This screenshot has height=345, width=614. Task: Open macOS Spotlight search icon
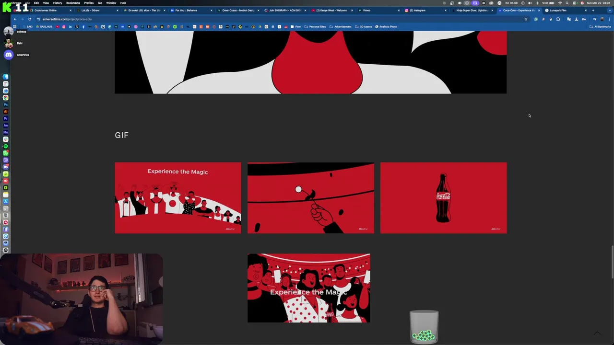(x=567, y=3)
